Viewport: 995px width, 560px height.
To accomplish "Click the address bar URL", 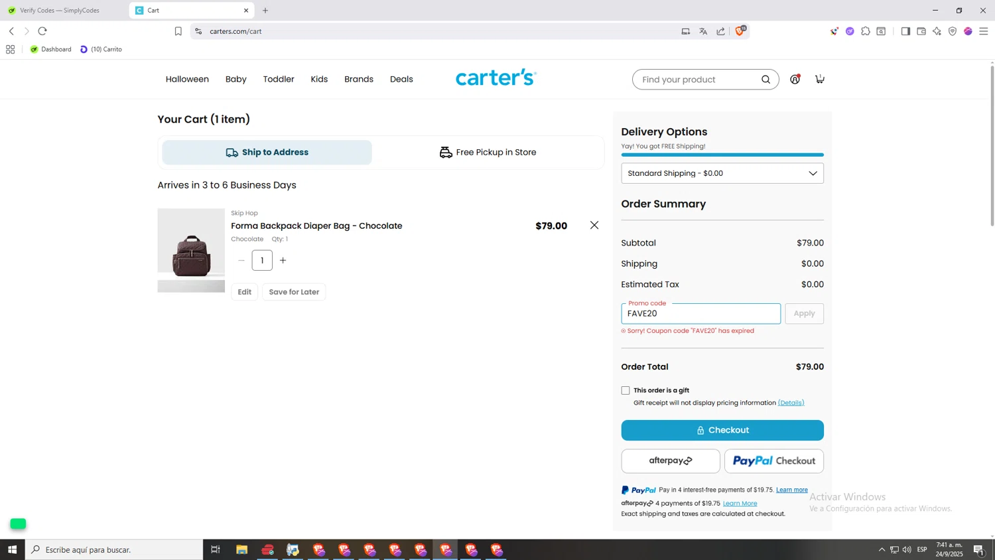I will 235,31.
